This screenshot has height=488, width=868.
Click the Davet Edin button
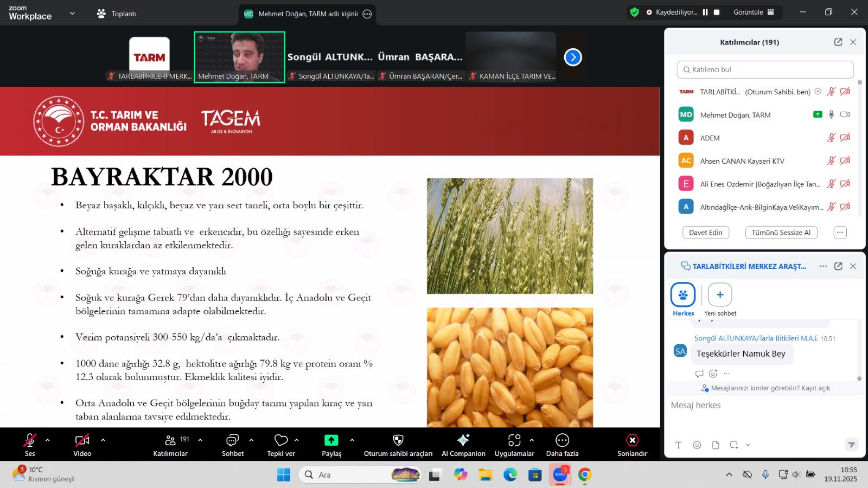point(705,233)
